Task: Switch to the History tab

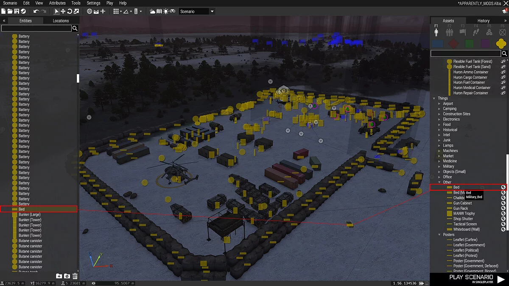Action: tap(483, 20)
